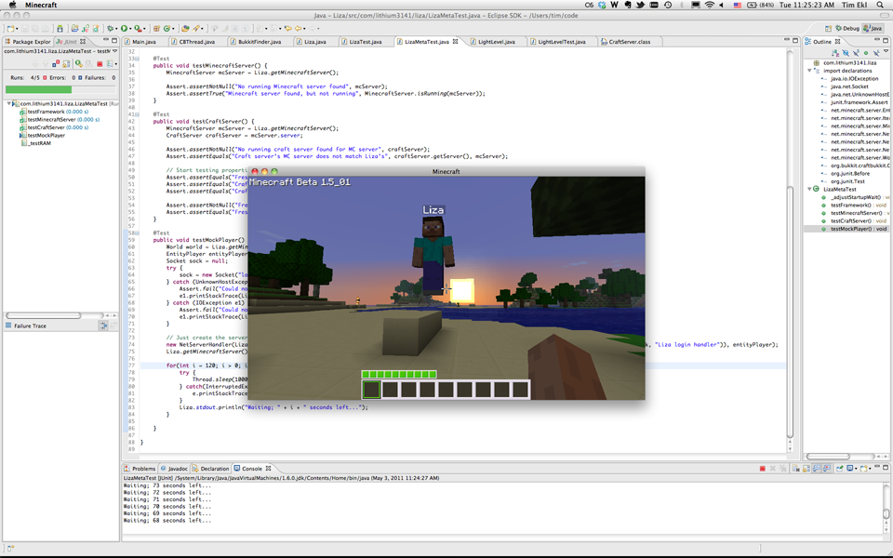Click the green Run button in toolbar

click(x=124, y=29)
